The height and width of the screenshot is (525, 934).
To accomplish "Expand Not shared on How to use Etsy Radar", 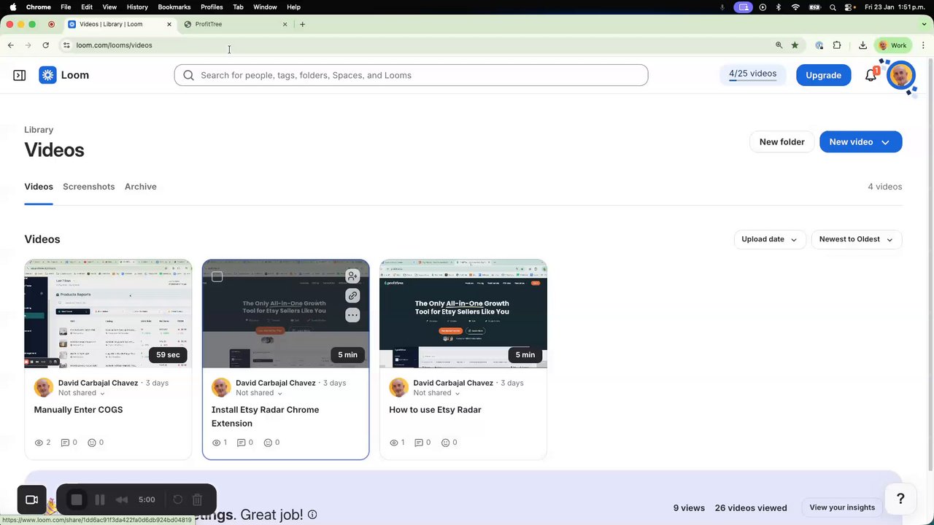I will click(x=436, y=393).
